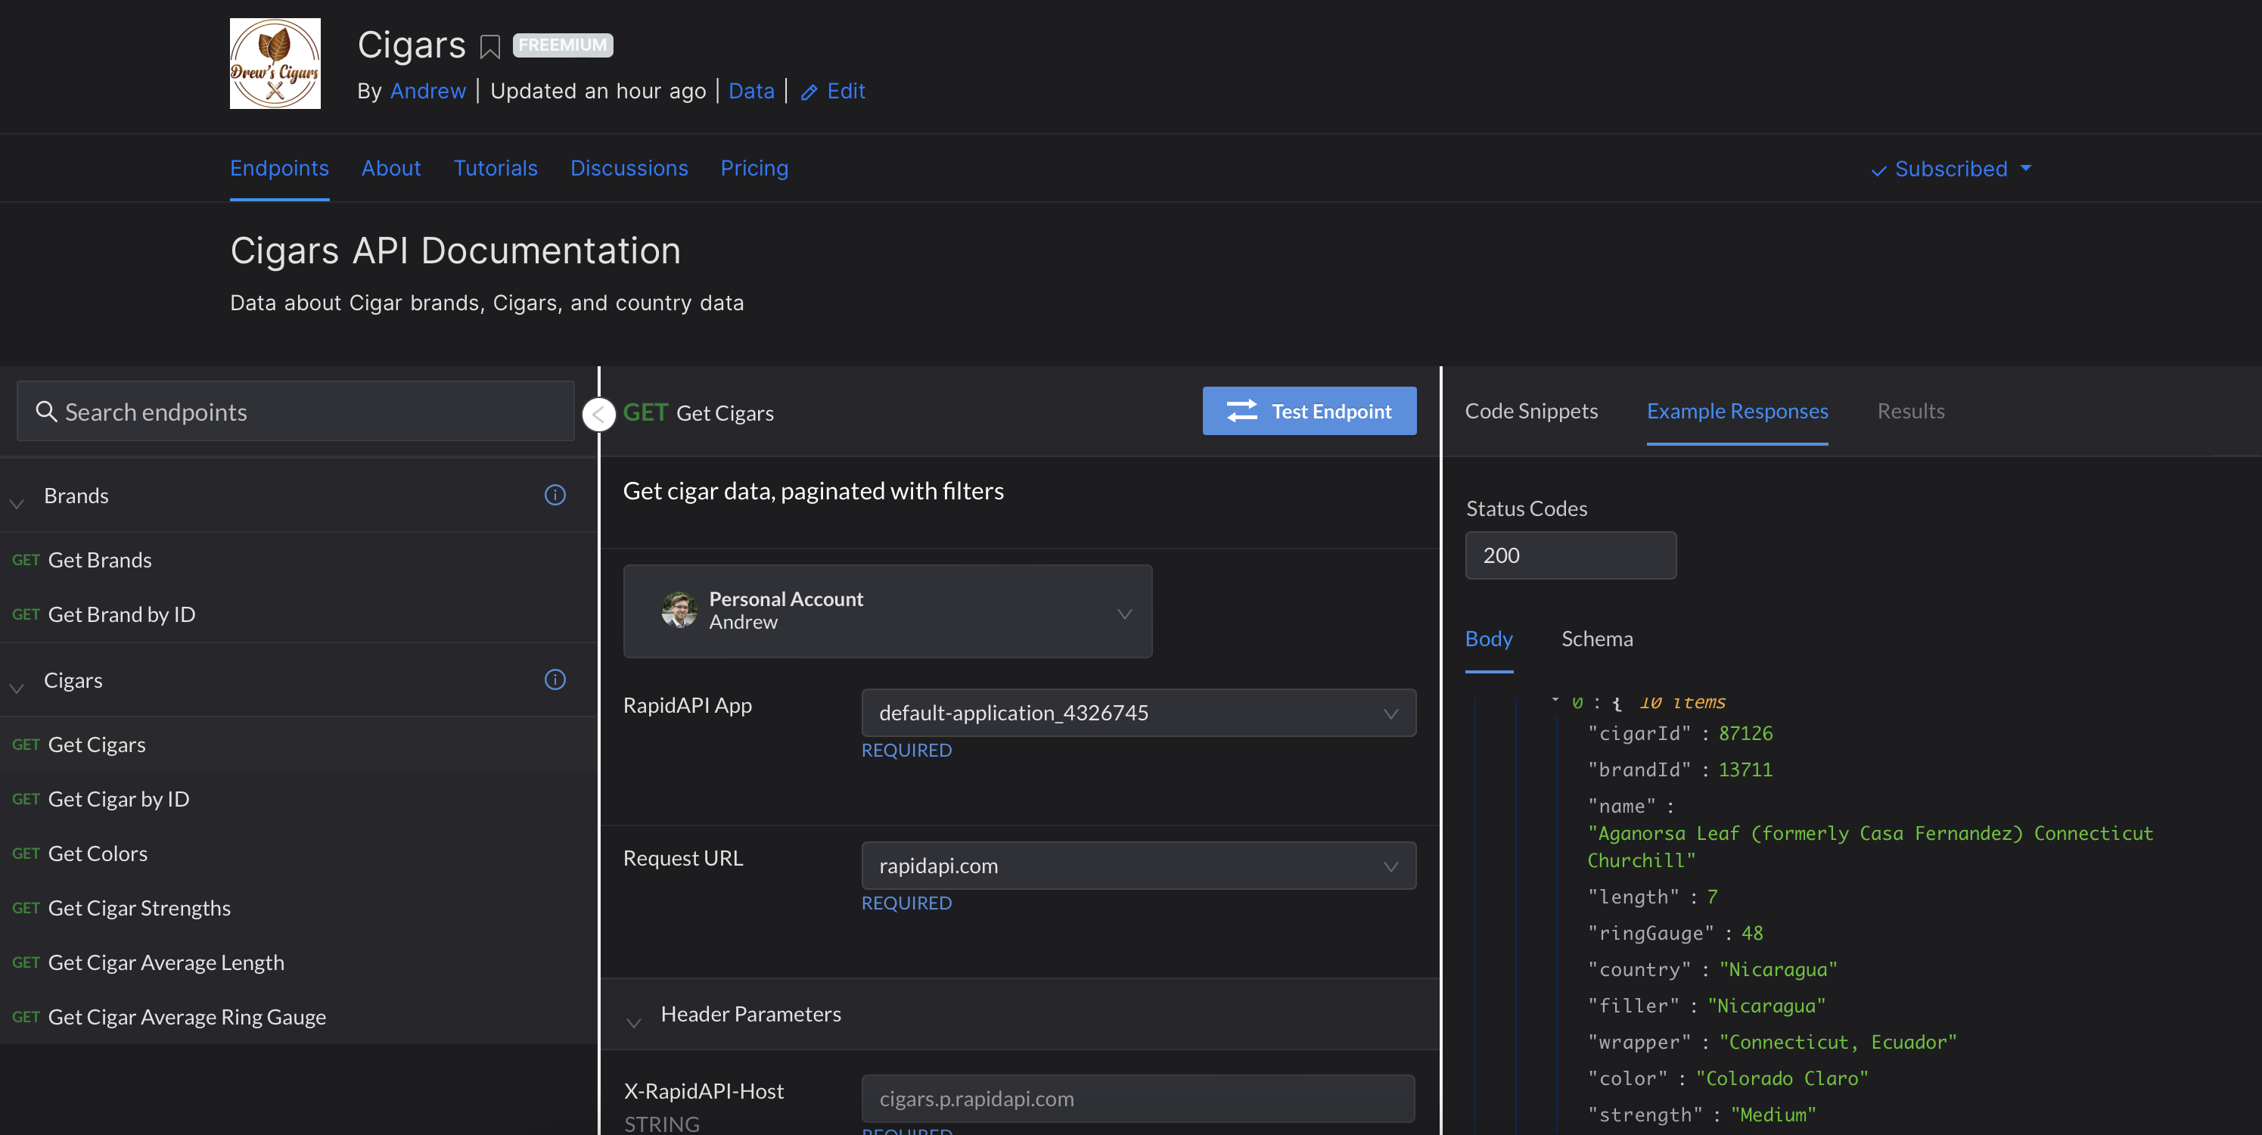Collapse the Cigars endpoint group
2262x1135 pixels.
click(17, 686)
